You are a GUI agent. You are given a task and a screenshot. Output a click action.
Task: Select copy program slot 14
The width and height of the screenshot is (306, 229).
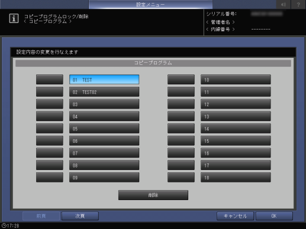tap(236, 129)
